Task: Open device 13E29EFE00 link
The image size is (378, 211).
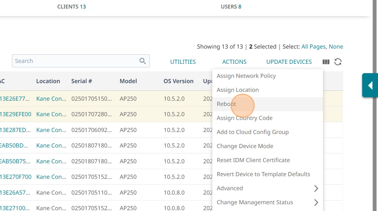Action: tap(16, 114)
